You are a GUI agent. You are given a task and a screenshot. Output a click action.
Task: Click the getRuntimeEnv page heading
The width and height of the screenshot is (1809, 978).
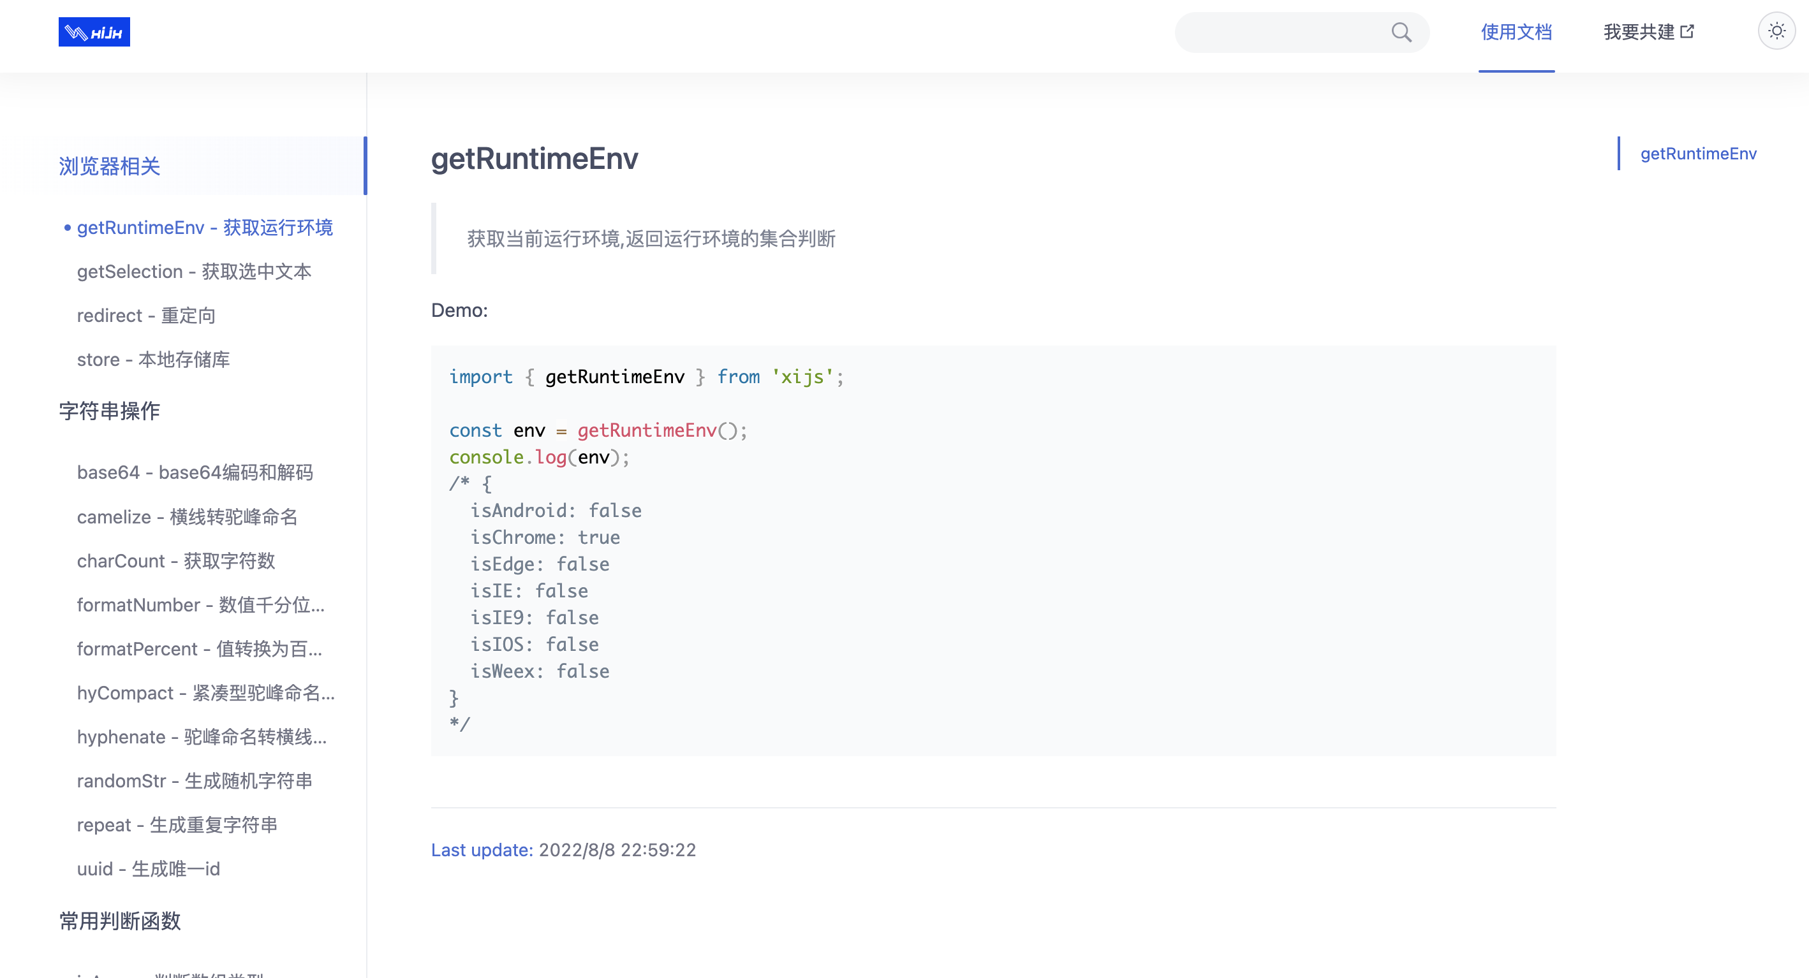click(x=534, y=159)
